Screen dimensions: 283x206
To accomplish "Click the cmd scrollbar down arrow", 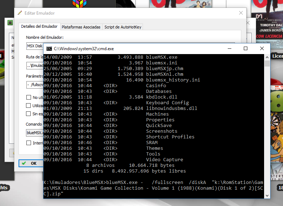I will click(267, 196).
